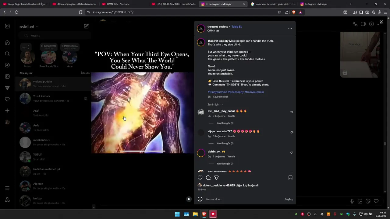The height and width of the screenshot is (219, 390).
Task: Like abh1n_av_'s comment
Action: tap(292, 153)
